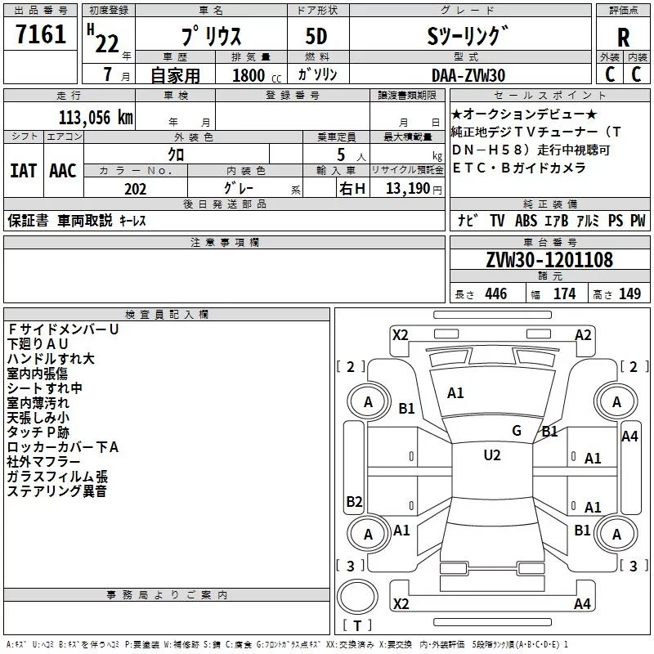Screen dimensions: 654x654
Task: Click the lot number 7161
Action: 41,34
